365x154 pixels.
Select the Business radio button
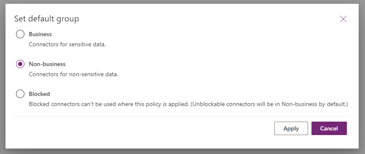(20, 34)
